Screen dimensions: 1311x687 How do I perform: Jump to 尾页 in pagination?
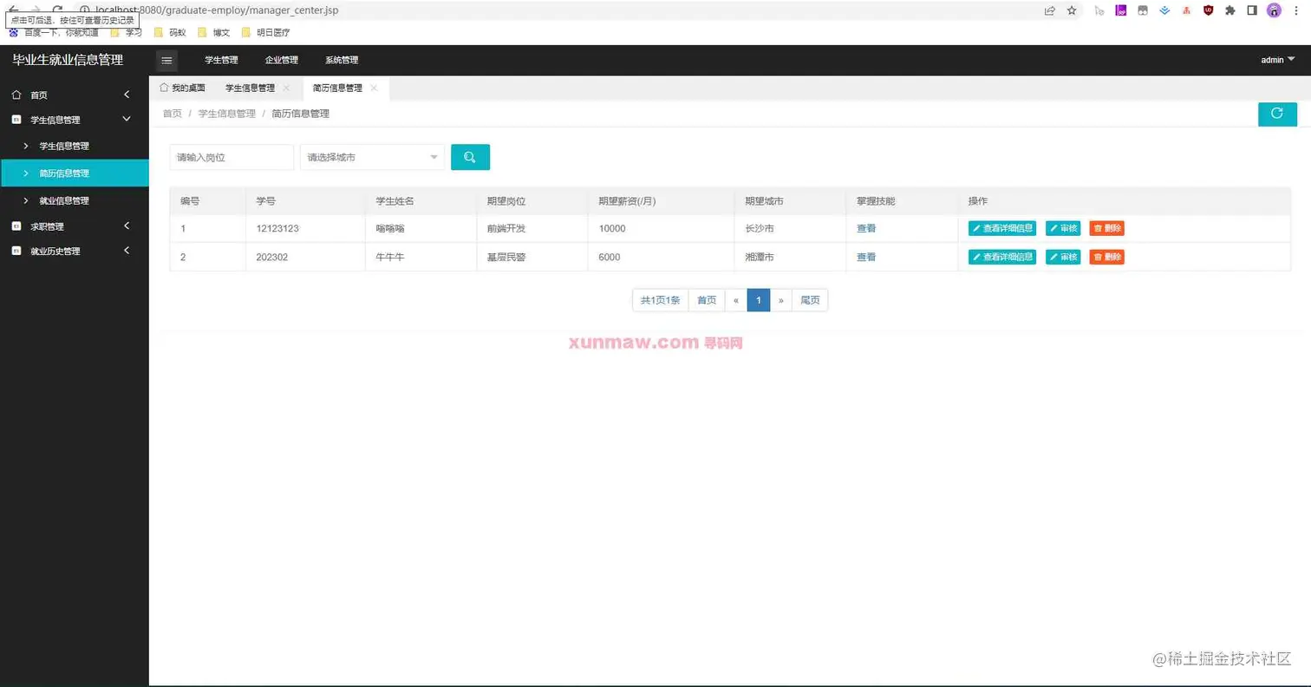pyautogui.click(x=810, y=300)
